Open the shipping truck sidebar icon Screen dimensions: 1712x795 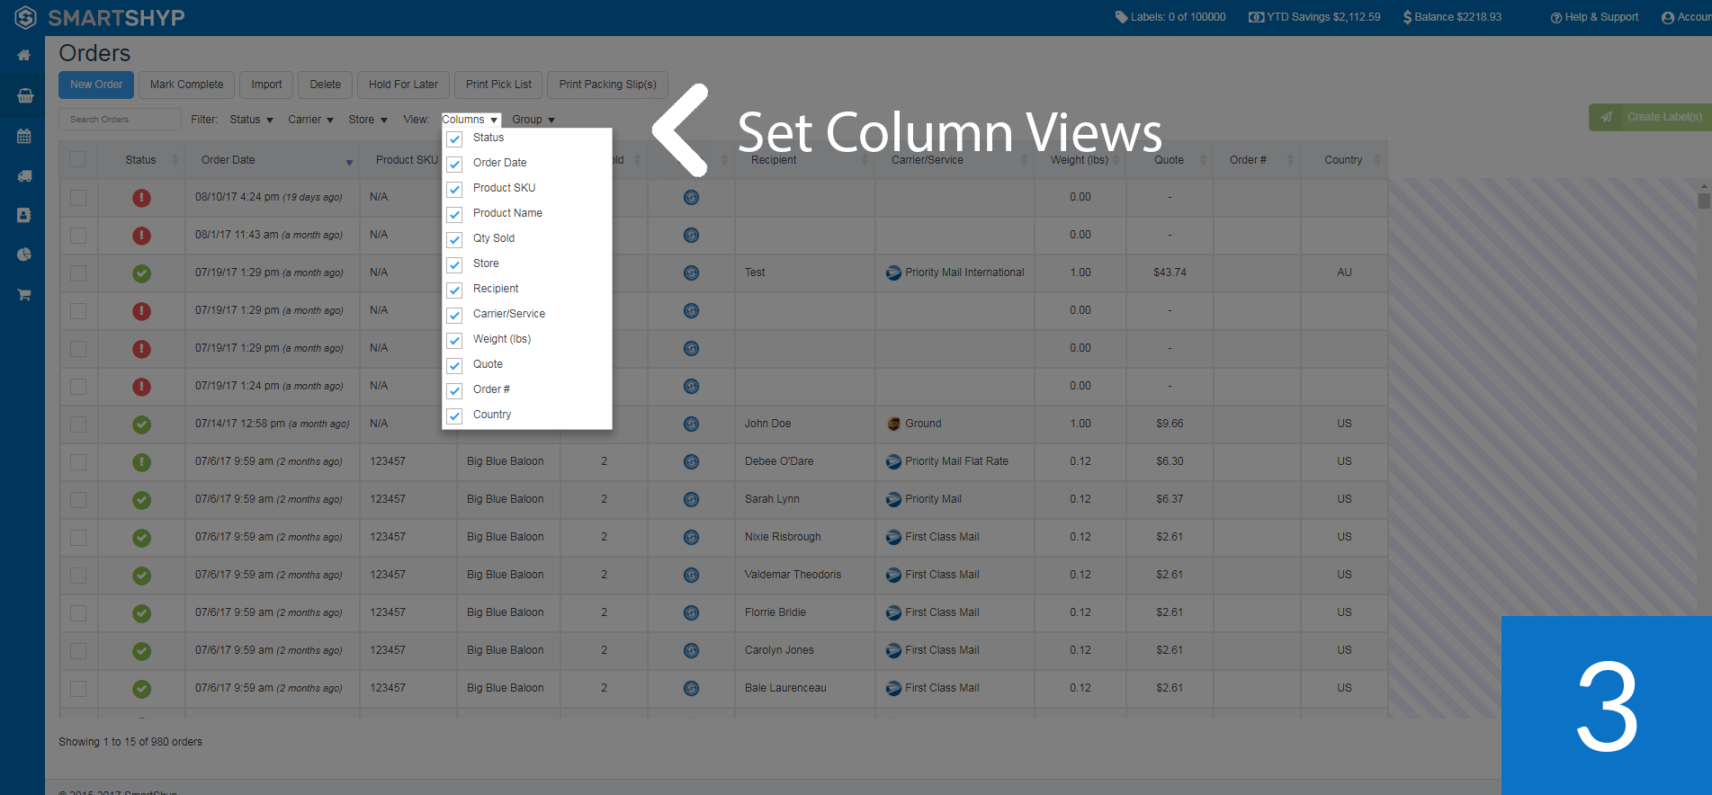pyautogui.click(x=24, y=176)
